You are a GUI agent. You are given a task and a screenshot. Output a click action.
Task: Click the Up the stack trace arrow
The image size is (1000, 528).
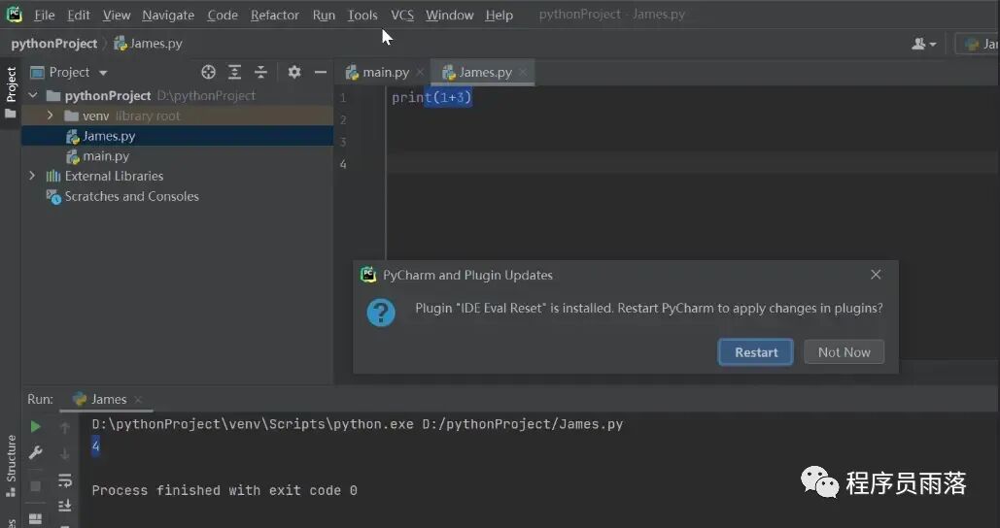point(64,428)
